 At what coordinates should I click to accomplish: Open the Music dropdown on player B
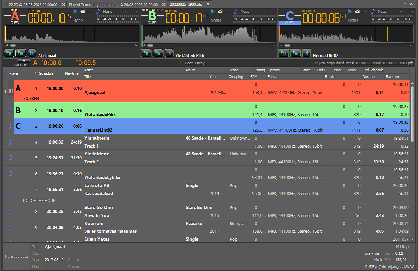[x=263, y=12]
